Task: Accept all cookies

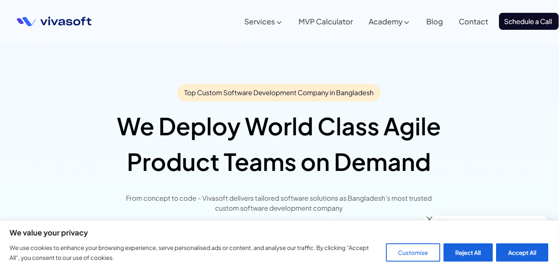Action: coord(522,252)
